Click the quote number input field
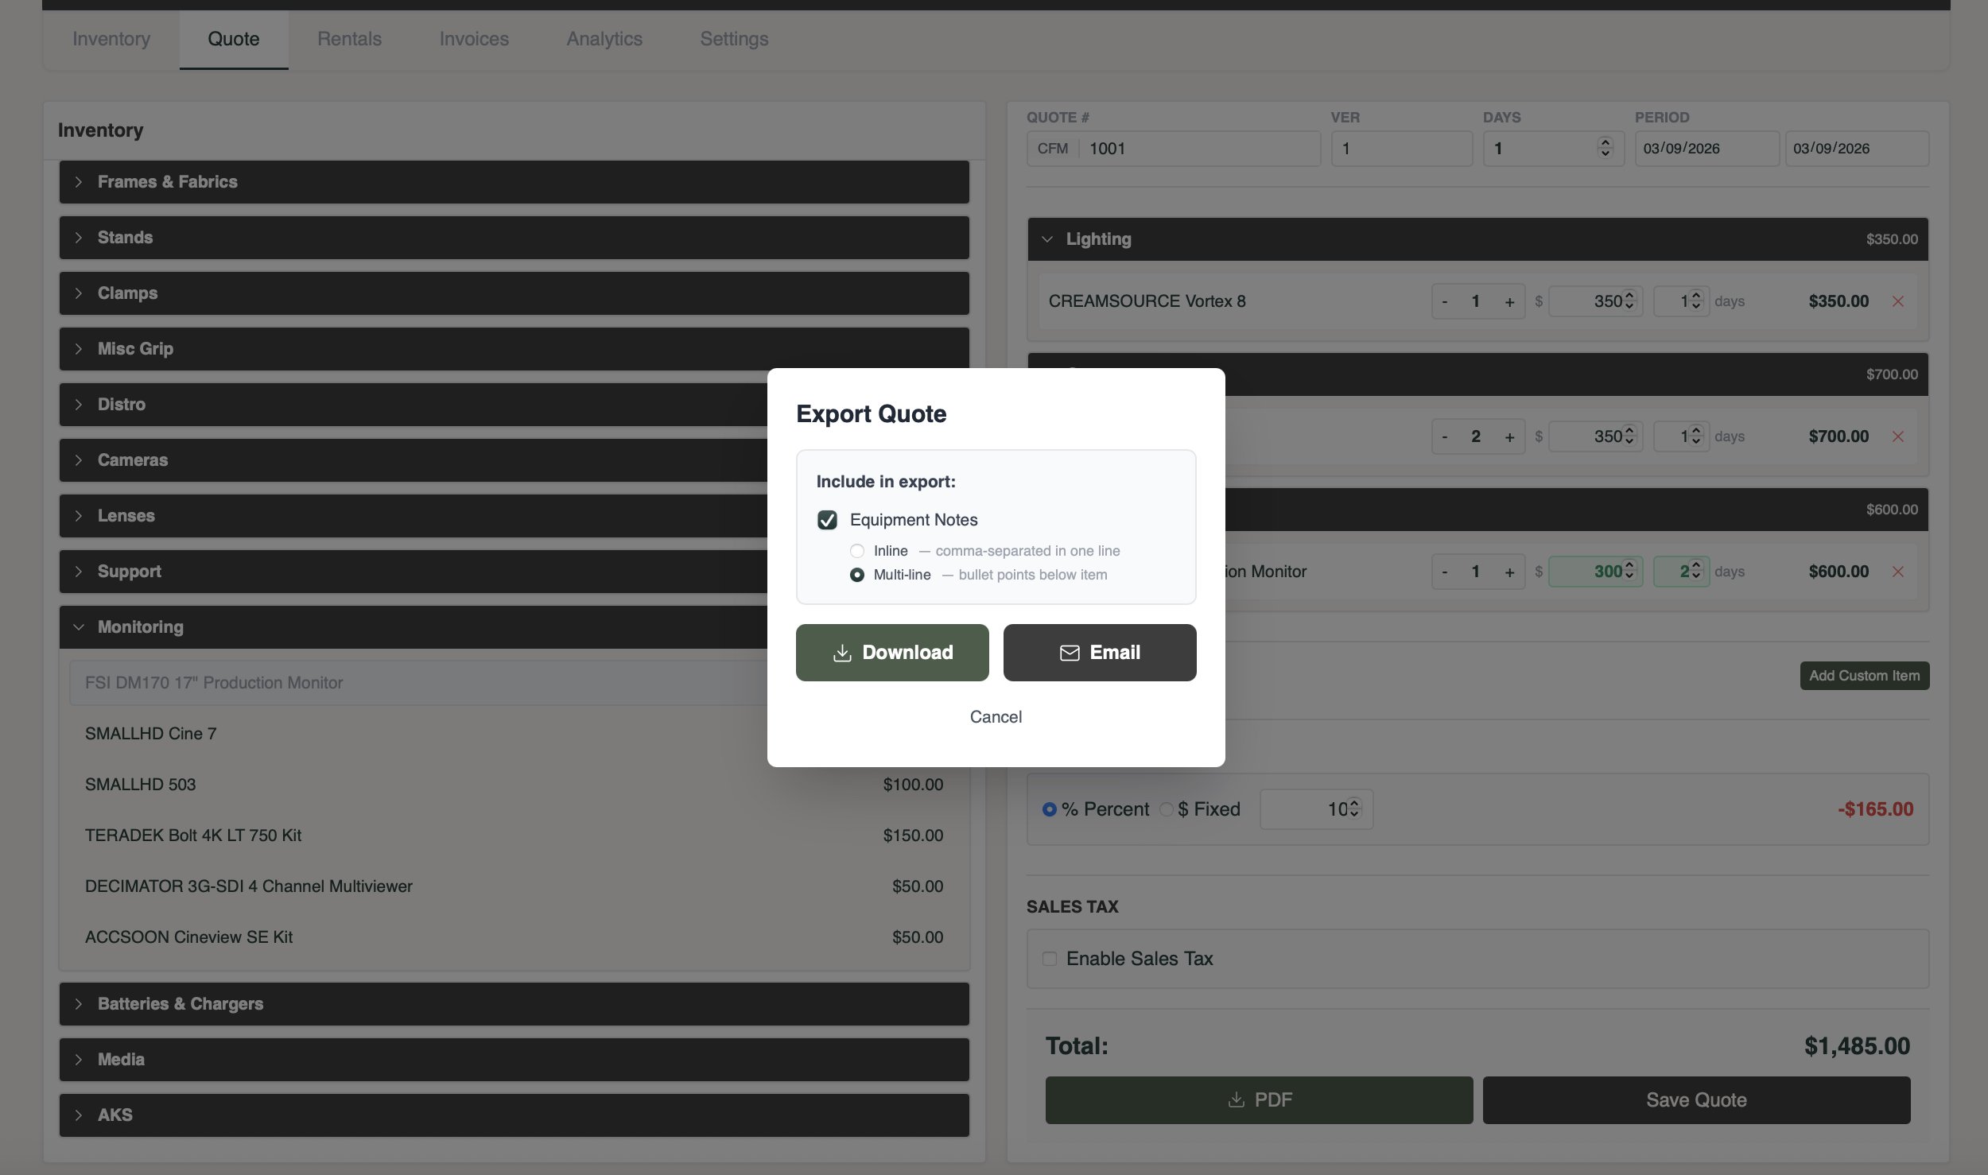The height and width of the screenshot is (1175, 1988). coord(1199,149)
